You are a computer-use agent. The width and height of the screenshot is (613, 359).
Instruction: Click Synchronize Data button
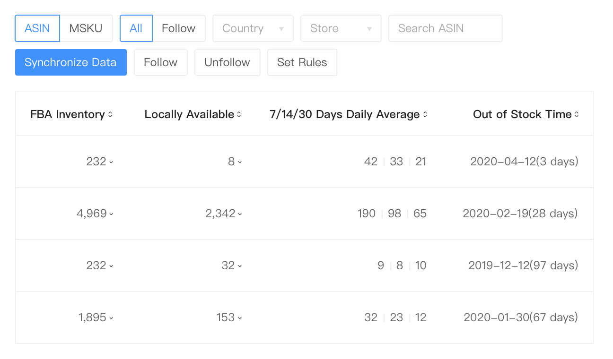(x=71, y=62)
